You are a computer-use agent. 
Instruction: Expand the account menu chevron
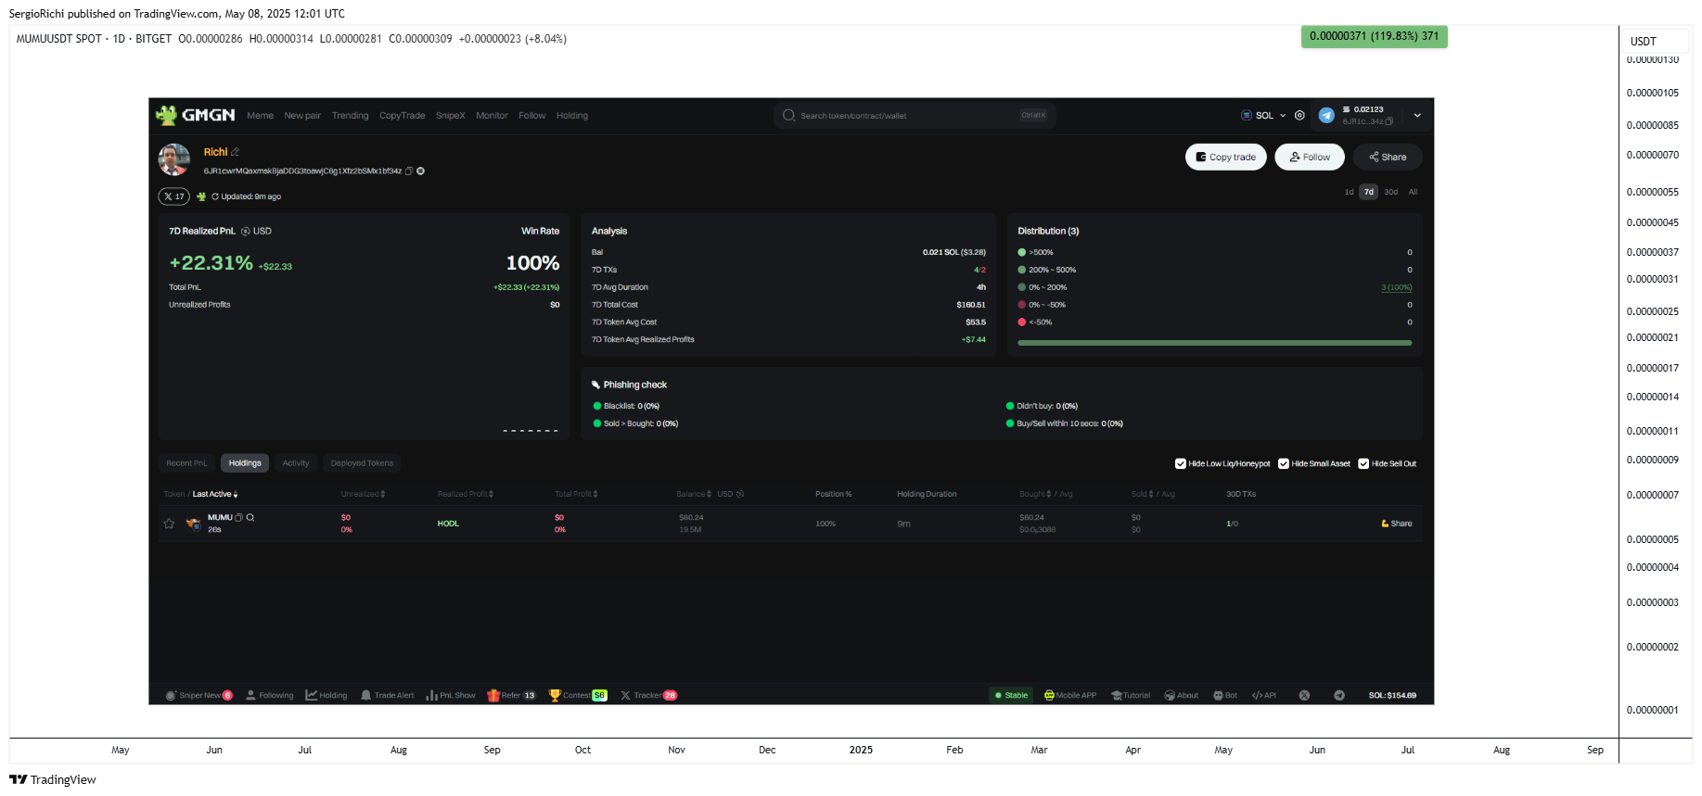tap(1417, 116)
